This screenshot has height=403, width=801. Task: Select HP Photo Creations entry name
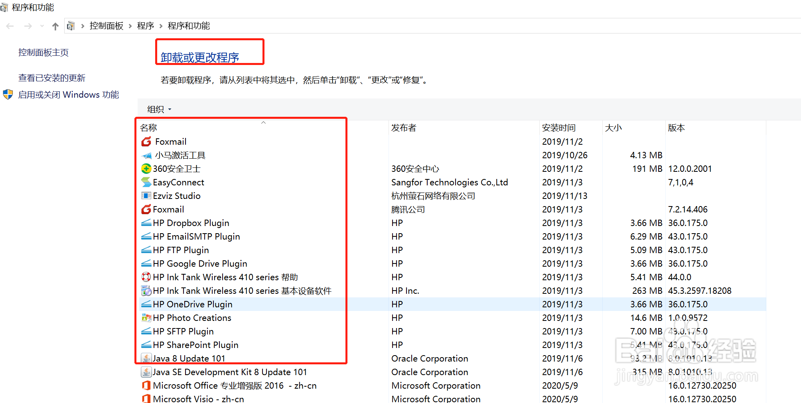192,318
